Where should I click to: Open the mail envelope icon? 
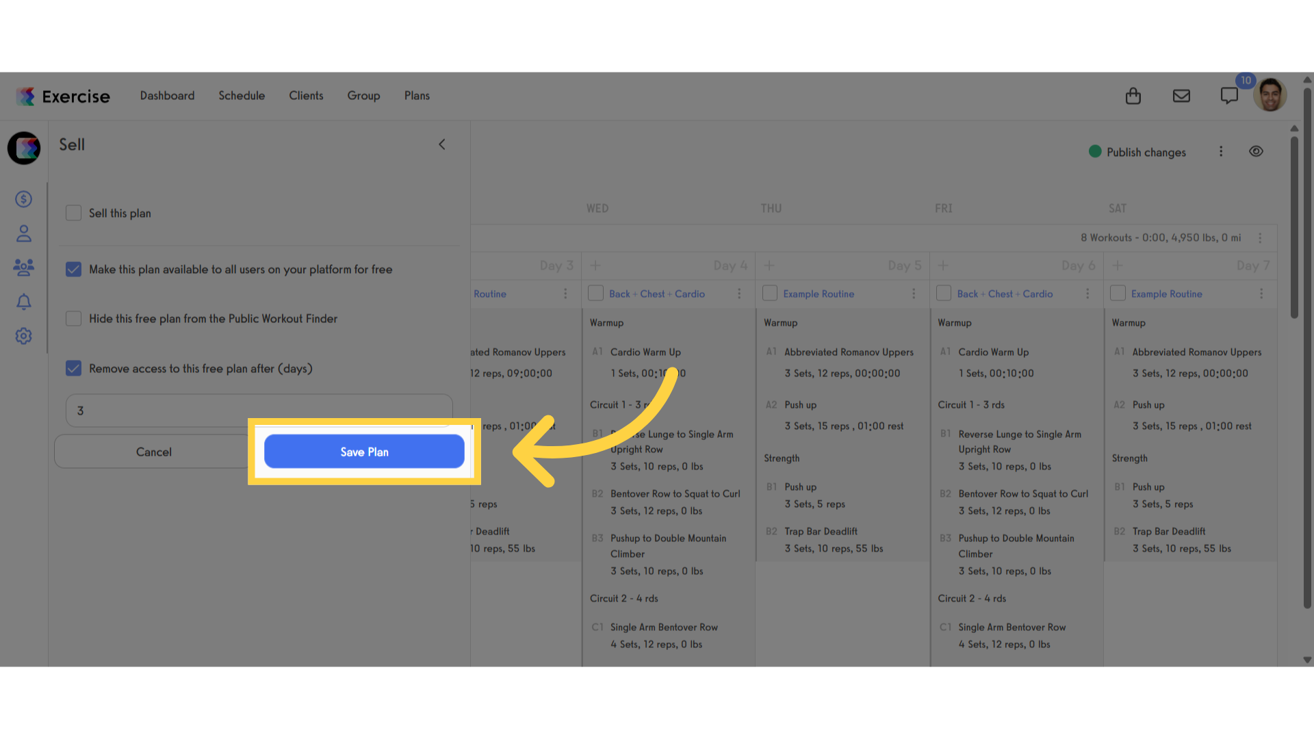pyautogui.click(x=1181, y=96)
